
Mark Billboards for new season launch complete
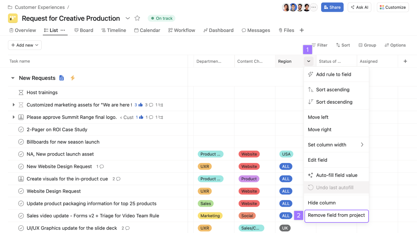click(21, 142)
